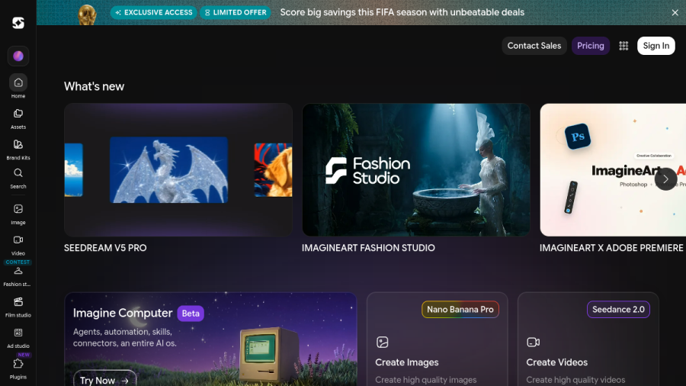Click the Photoshop Ps icon on card
Screen dimensions: 686x386
(578, 137)
